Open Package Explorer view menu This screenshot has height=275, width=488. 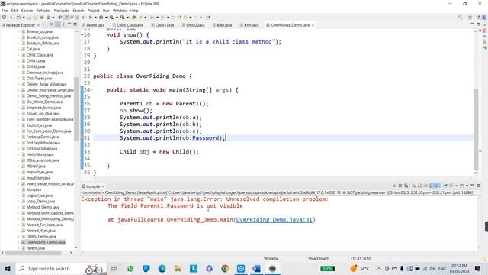(63, 24)
